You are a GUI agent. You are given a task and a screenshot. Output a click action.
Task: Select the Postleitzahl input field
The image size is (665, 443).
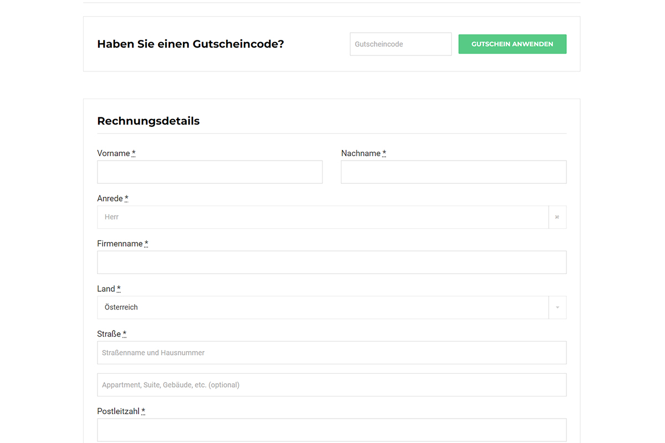tap(331, 430)
